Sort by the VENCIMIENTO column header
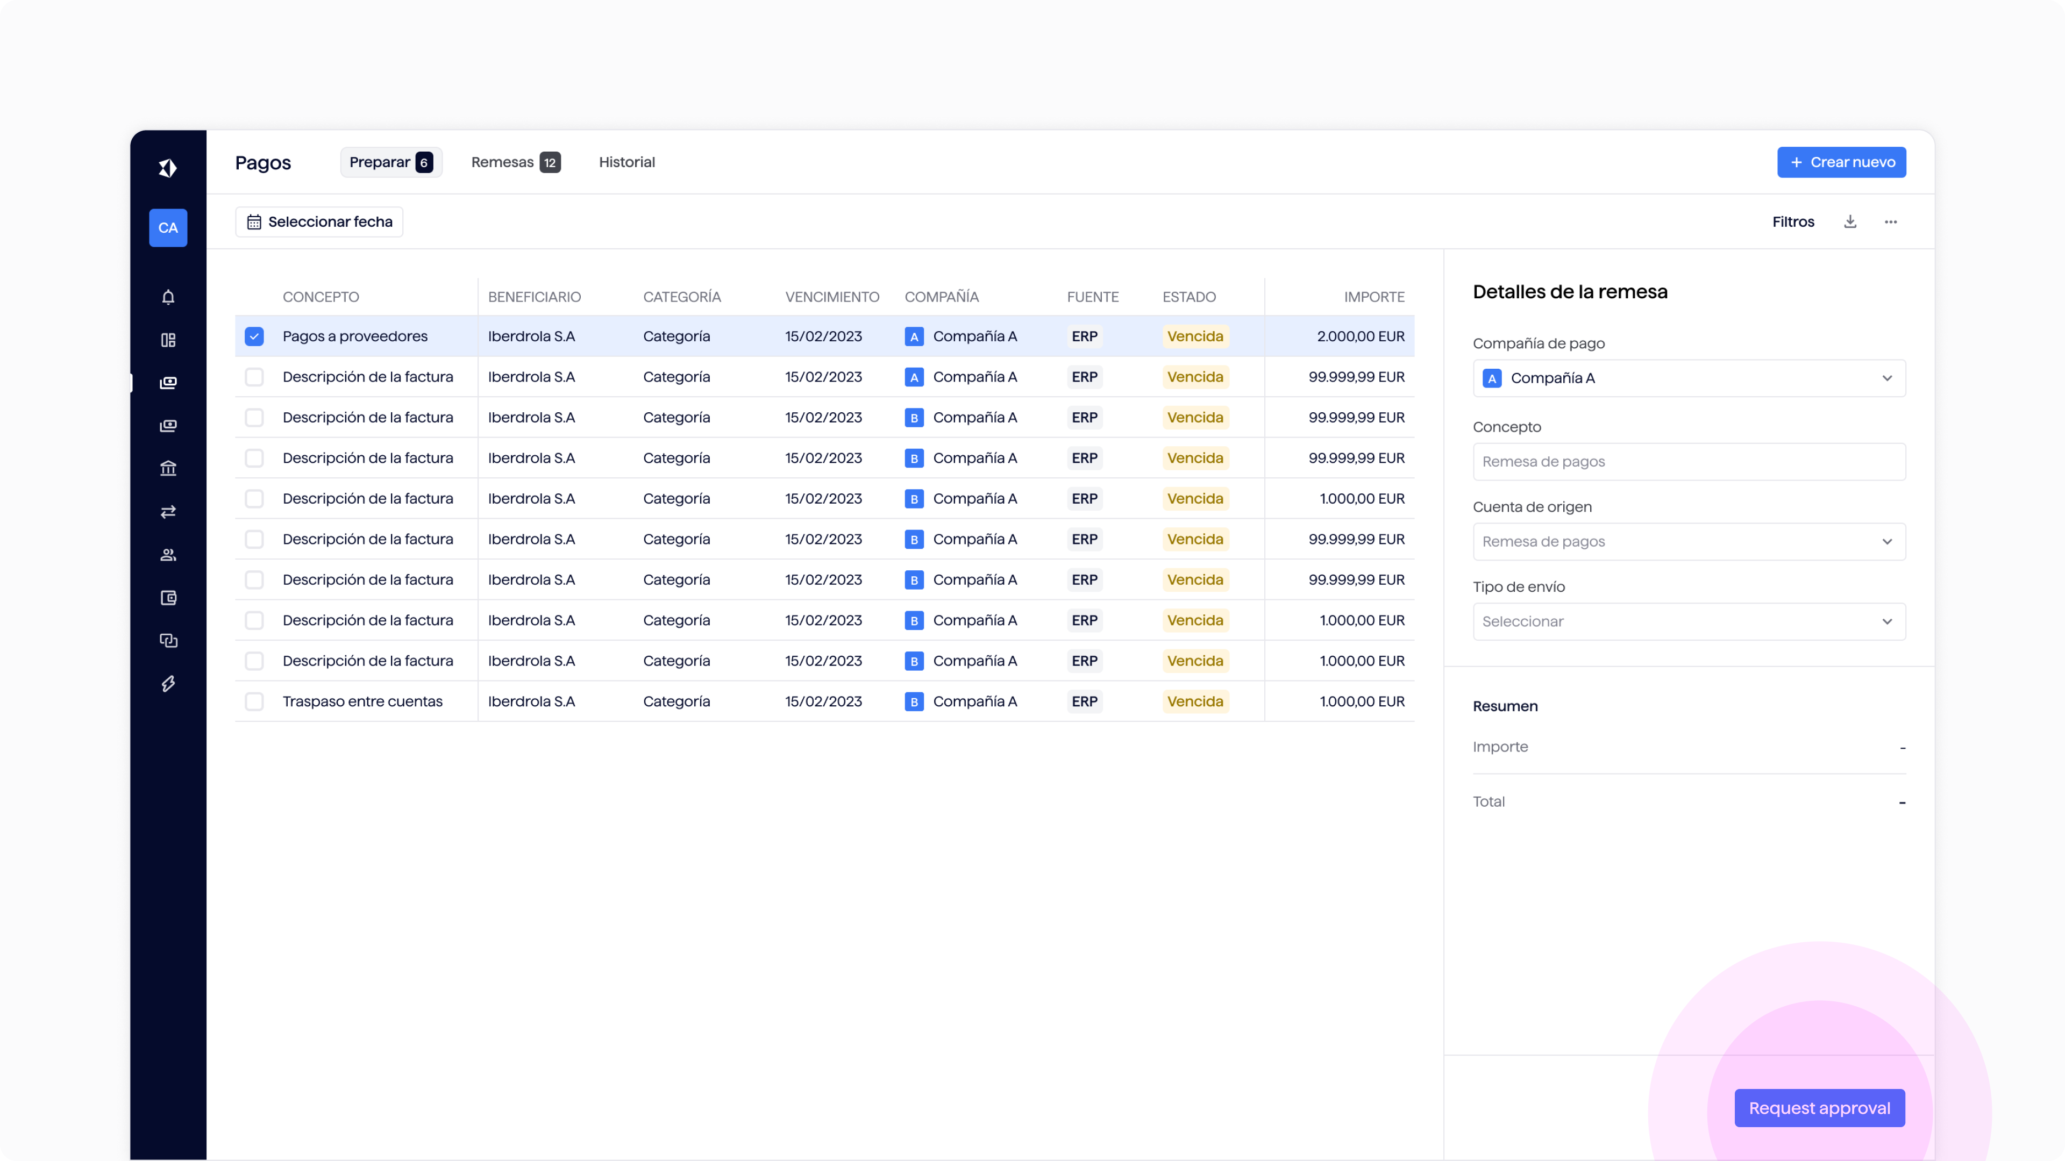The image size is (2065, 1161). [832, 297]
